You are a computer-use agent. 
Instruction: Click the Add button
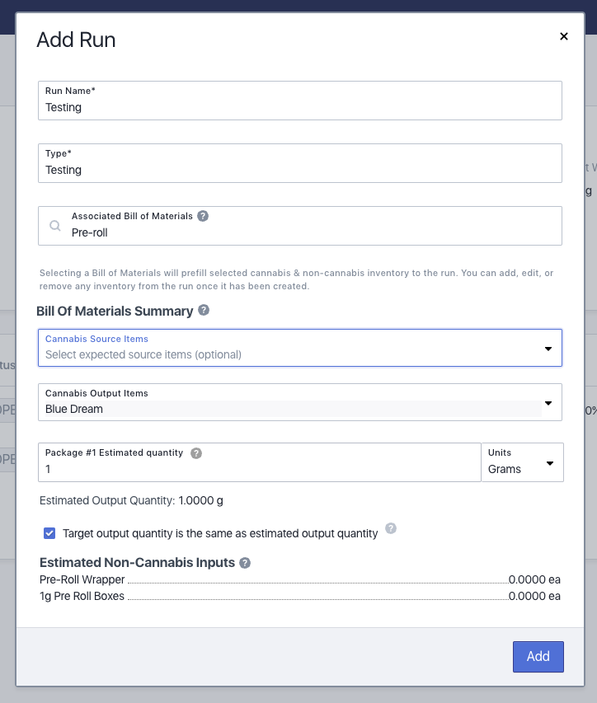[538, 656]
